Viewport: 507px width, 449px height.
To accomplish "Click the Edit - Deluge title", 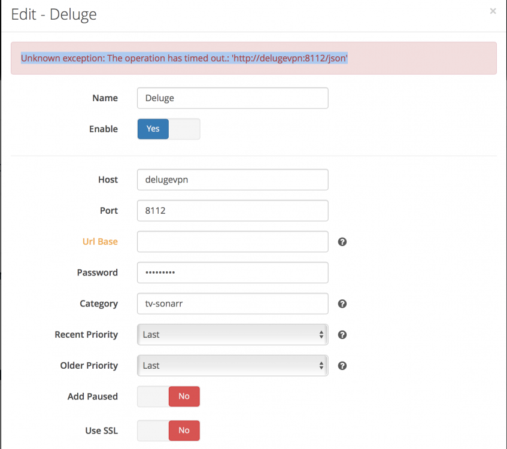I will tap(54, 14).
